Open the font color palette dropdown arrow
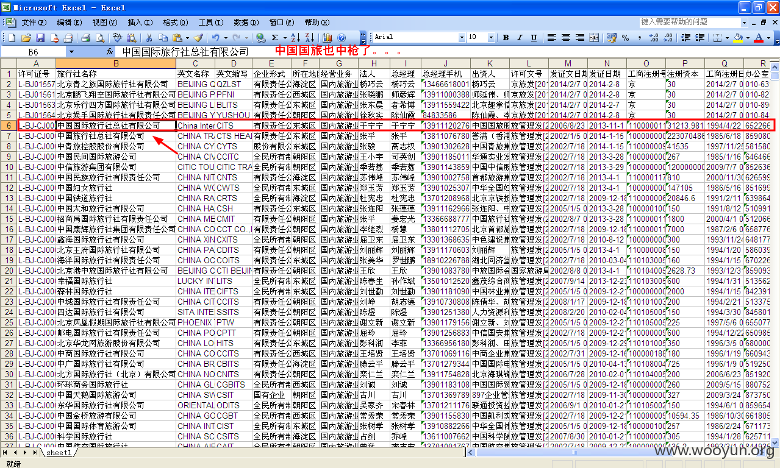The image size is (780, 468). click(x=768, y=37)
